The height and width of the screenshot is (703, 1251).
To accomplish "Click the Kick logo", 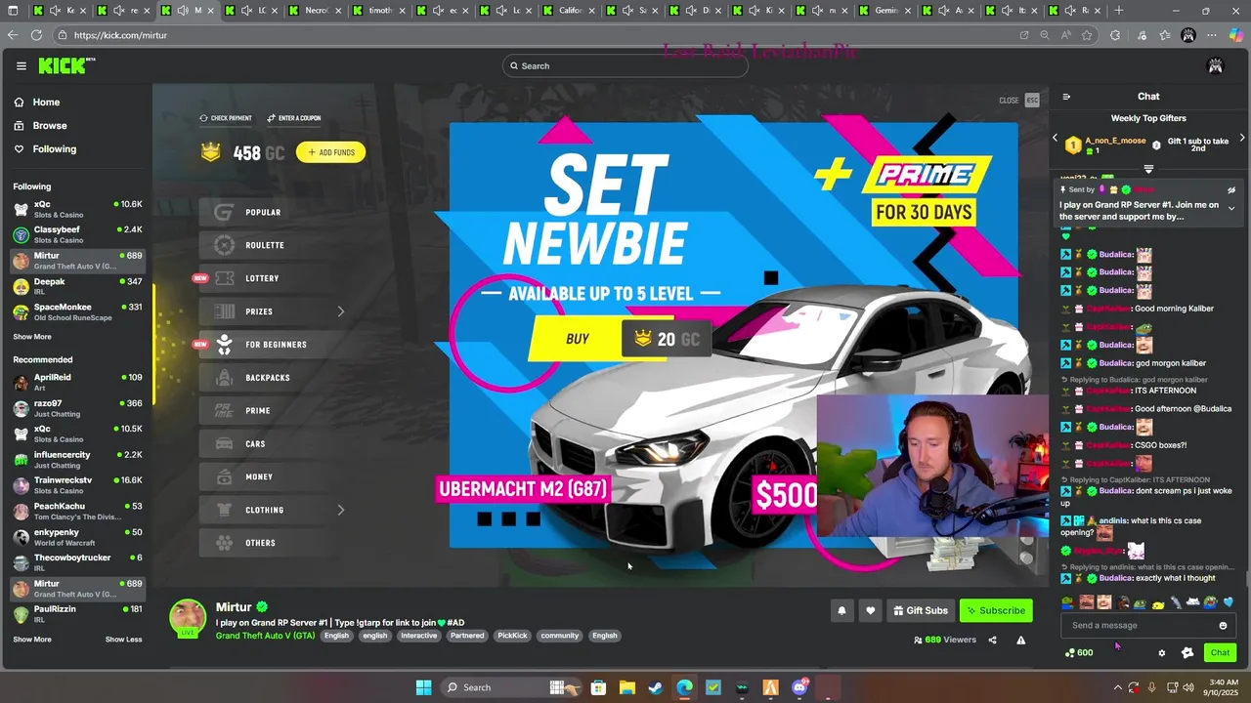I will pos(65,65).
